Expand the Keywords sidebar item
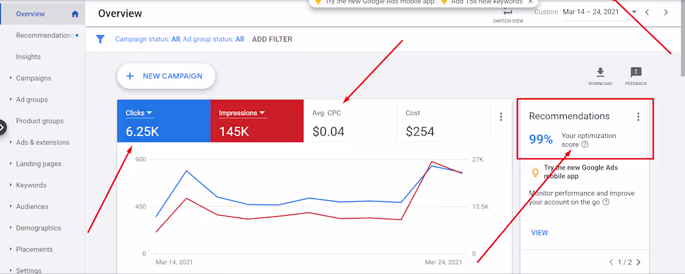The height and width of the screenshot is (274, 685). (31, 185)
